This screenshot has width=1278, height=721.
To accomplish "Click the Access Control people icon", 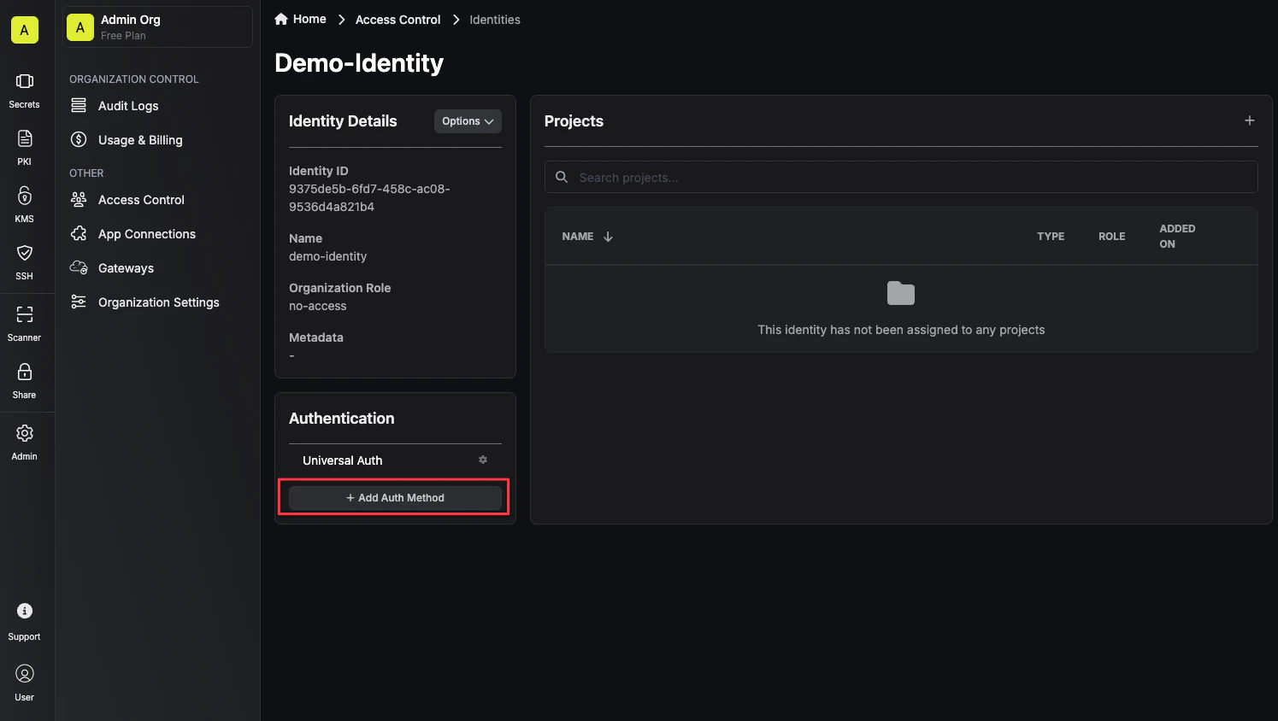I will coord(79,199).
